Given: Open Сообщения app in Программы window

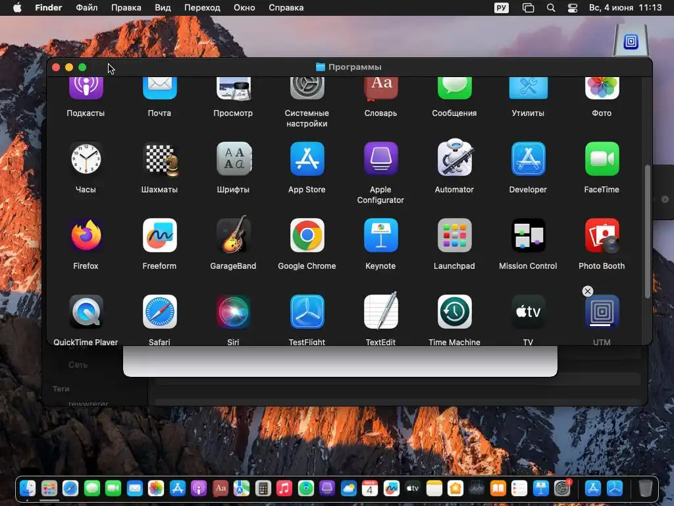Looking at the screenshot, I should [x=454, y=88].
